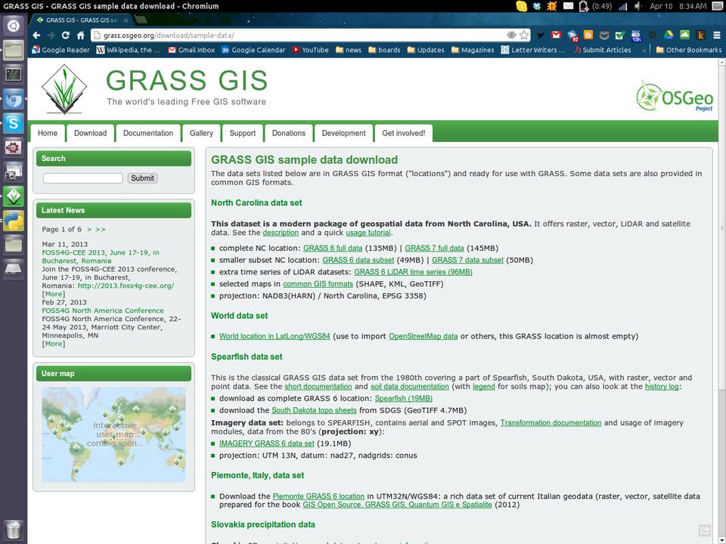This screenshot has width=726, height=544.
Task: Go to the browser home page
Action: coord(80,36)
